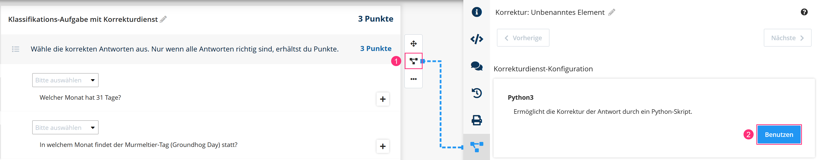Viewport: 818px width, 160px height.
Task: Click the list icon beside instruction text
Action: click(16, 49)
